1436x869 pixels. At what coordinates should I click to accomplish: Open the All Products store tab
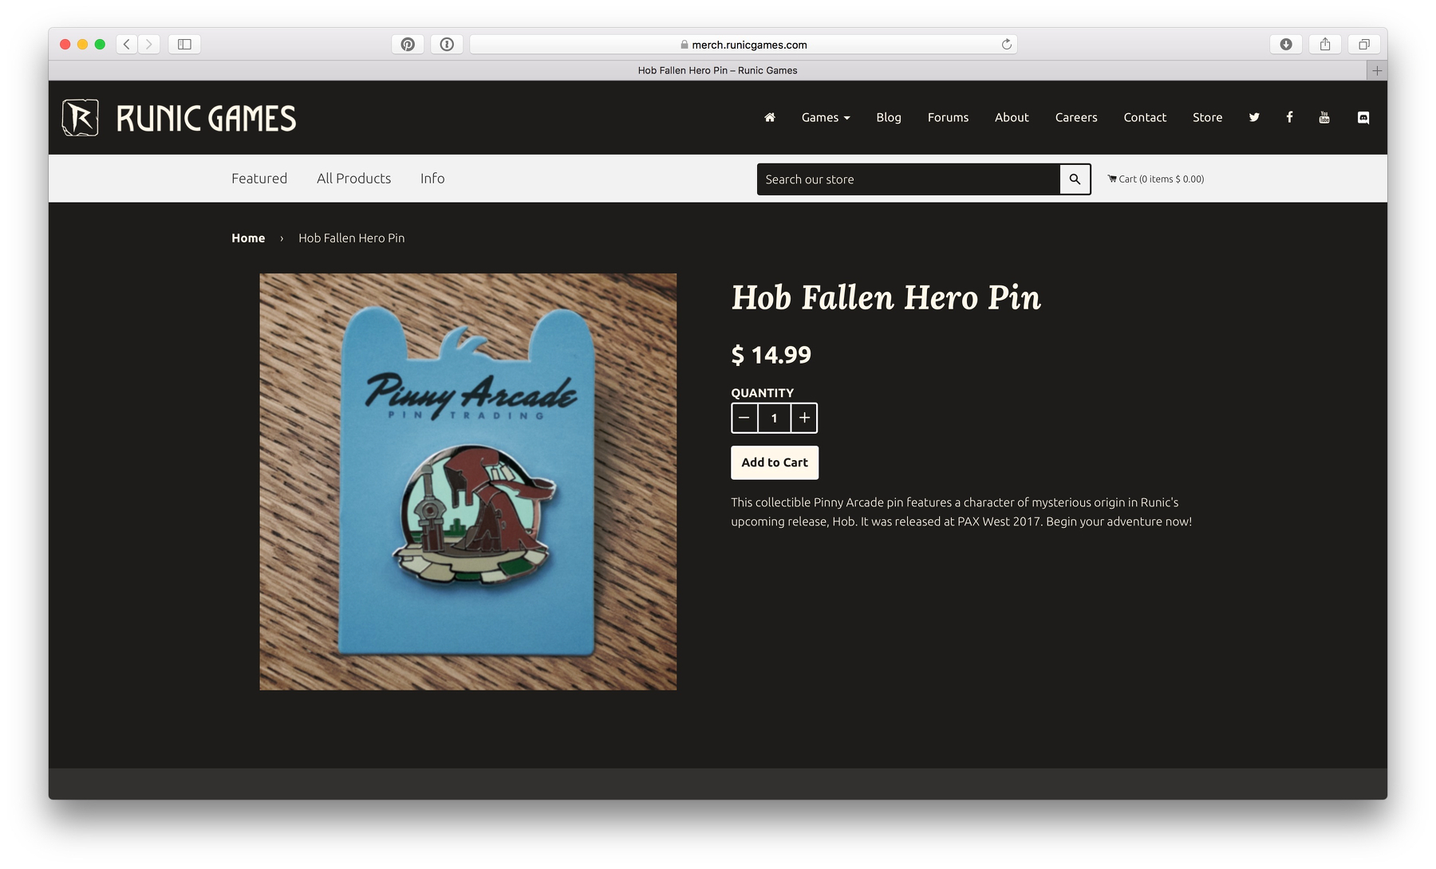pos(353,179)
